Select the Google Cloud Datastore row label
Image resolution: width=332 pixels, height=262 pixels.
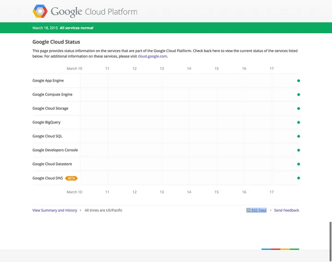(52, 164)
